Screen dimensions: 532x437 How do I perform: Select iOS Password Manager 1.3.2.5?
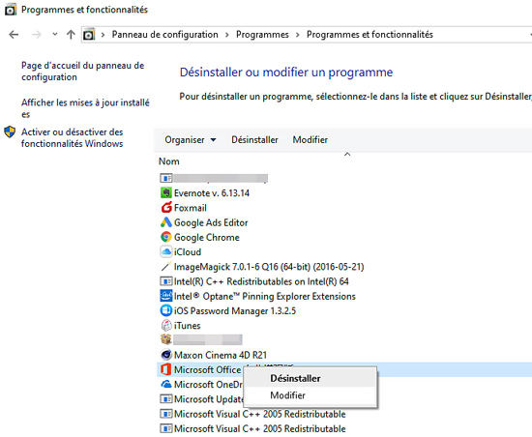[235, 310]
